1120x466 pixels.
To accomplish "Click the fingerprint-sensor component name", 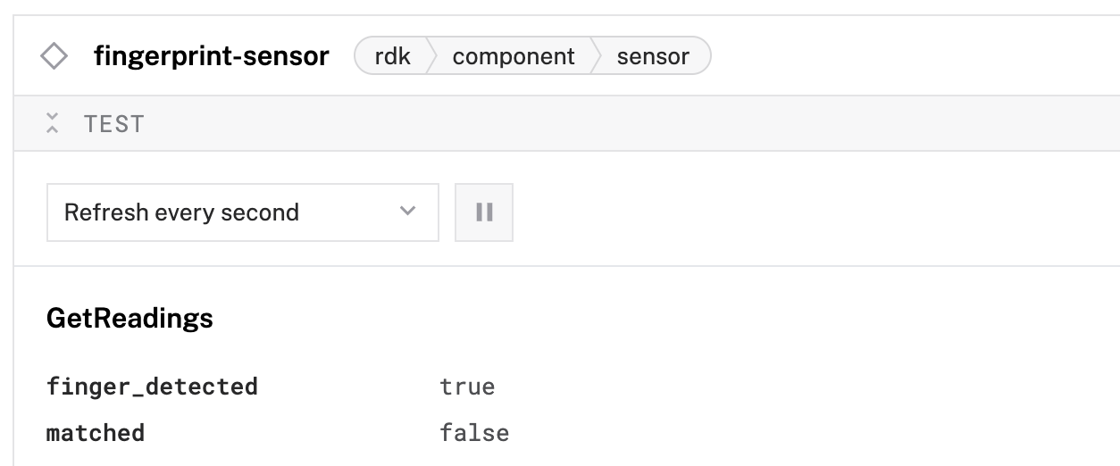I will [x=212, y=56].
